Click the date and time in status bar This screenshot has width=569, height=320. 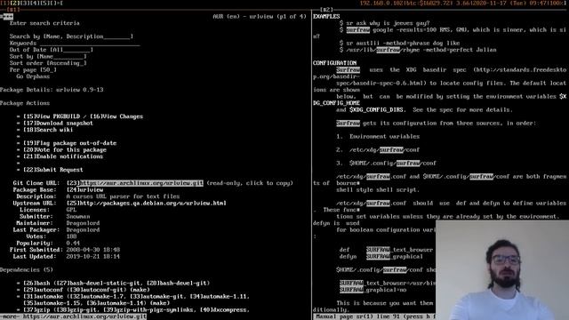pos(509,3)
